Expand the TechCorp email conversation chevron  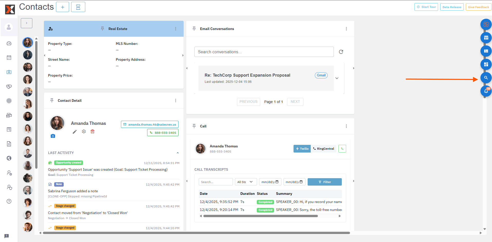pos(337,78)
